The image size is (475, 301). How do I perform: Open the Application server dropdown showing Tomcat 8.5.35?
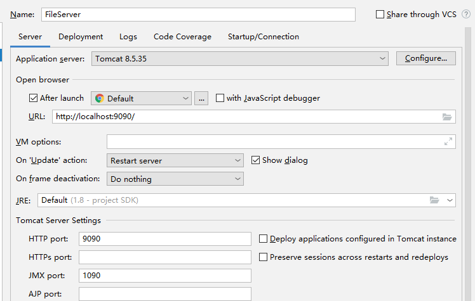[x=240, y=58]
